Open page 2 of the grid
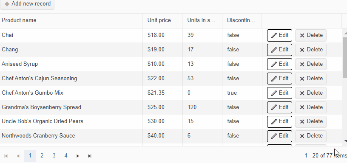The width and height of the screenshot is (347, 163). 42,156
